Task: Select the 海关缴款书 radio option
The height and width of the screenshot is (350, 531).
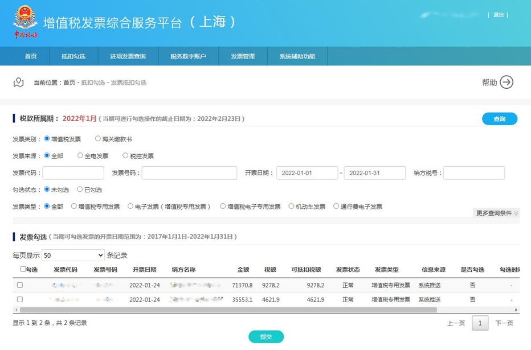Action: (x=98, y=139)
